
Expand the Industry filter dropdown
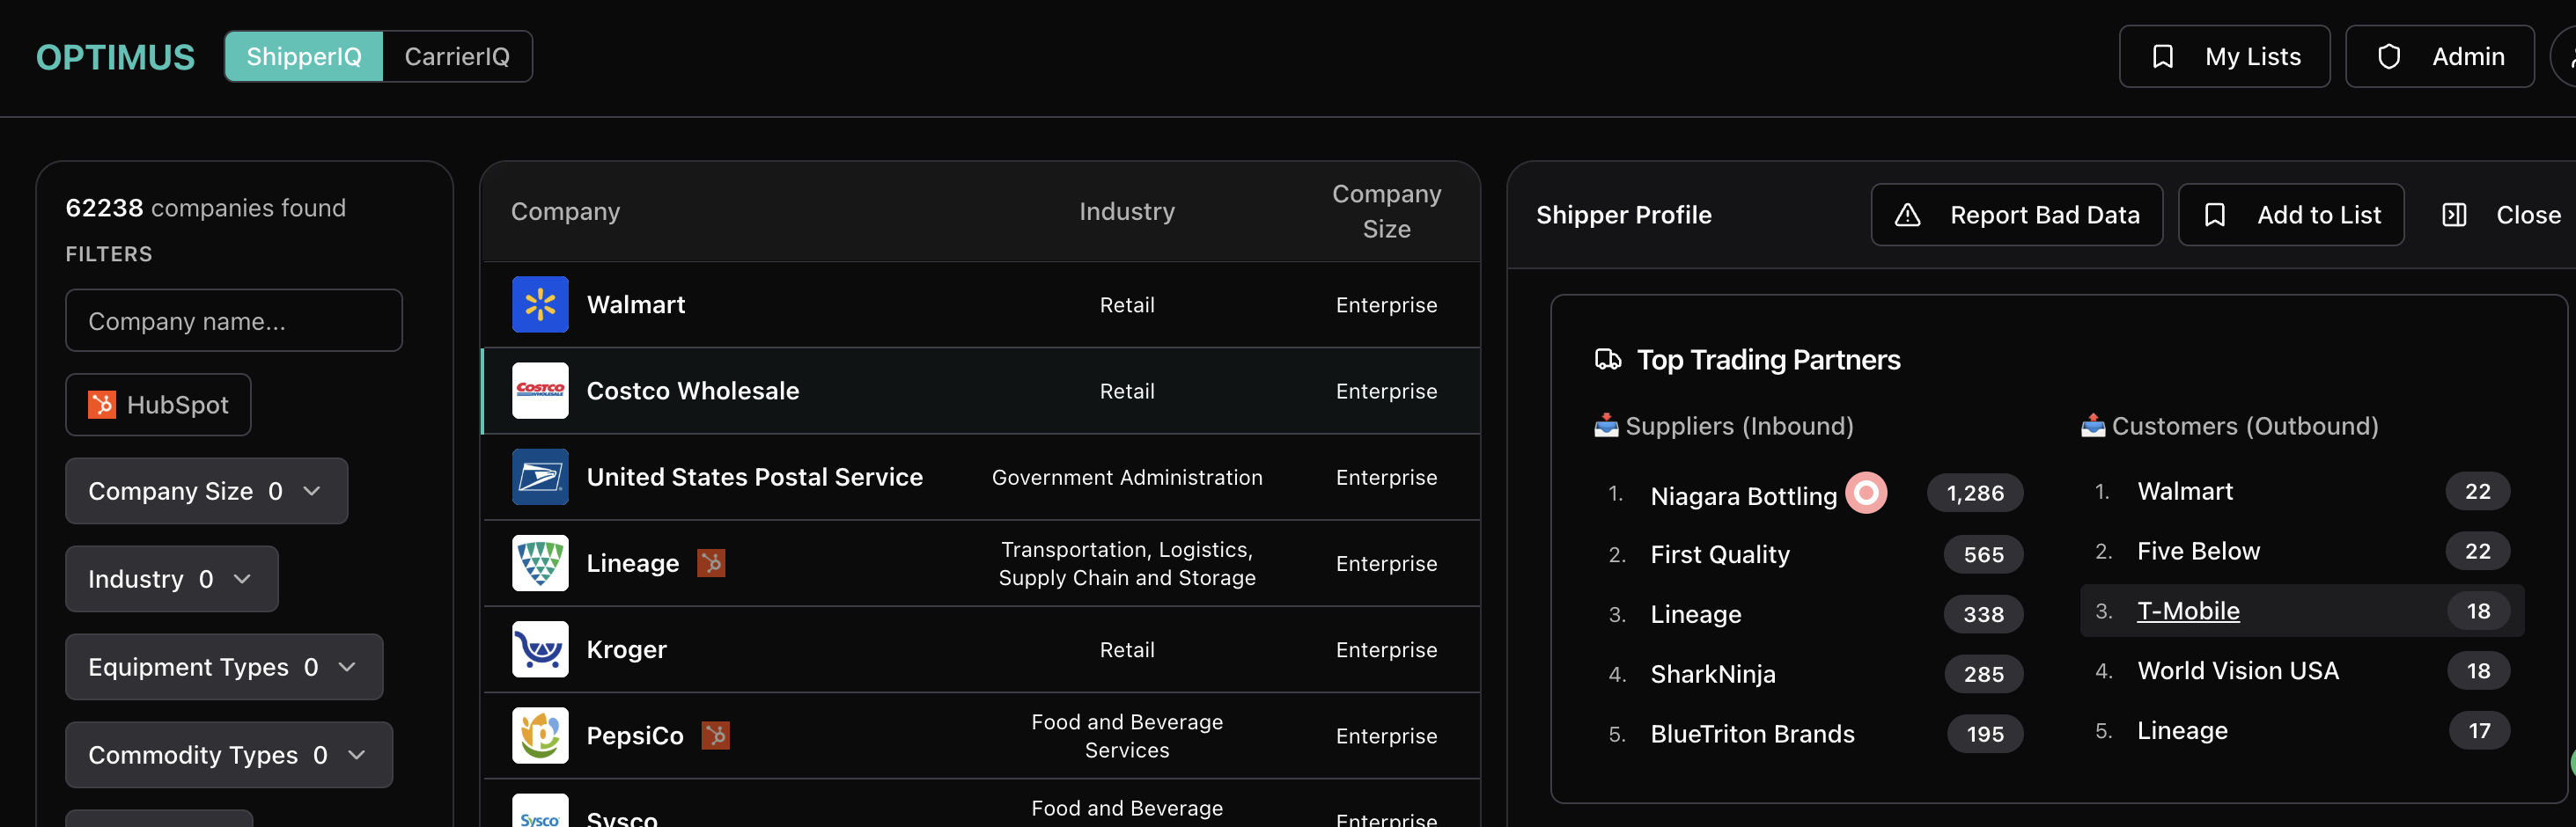pos(170,578)
